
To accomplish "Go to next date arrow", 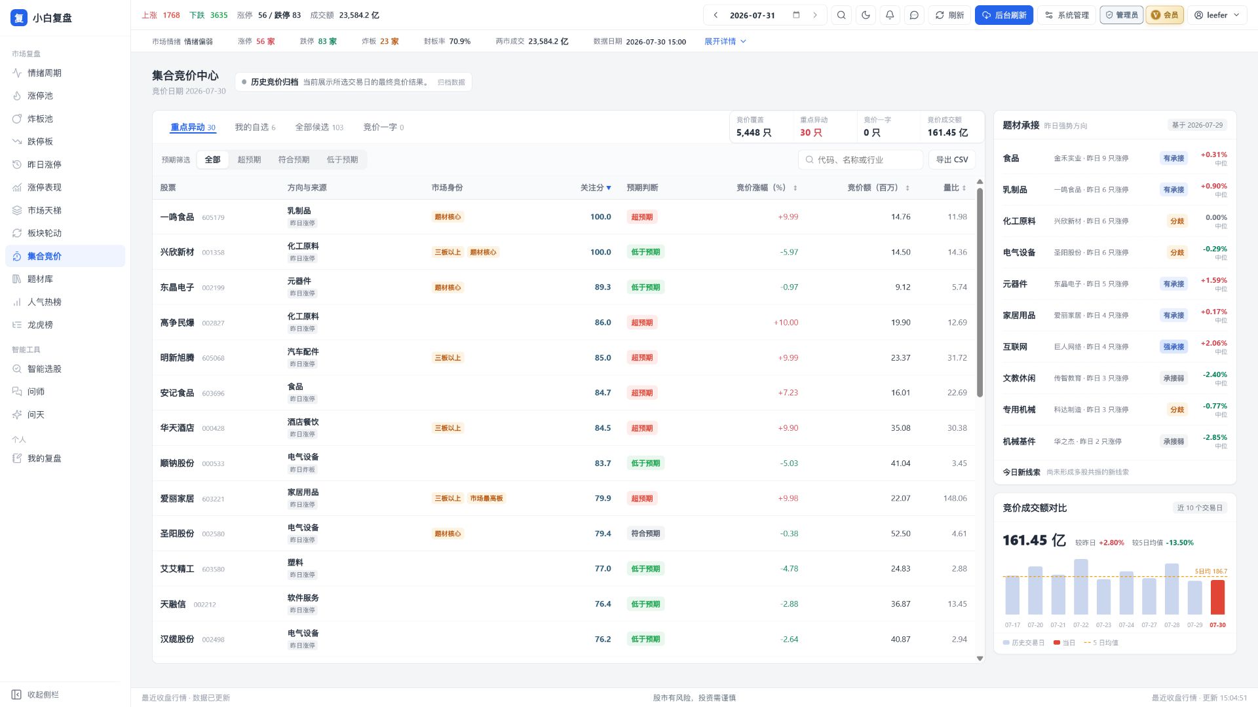I will point(815,15).
